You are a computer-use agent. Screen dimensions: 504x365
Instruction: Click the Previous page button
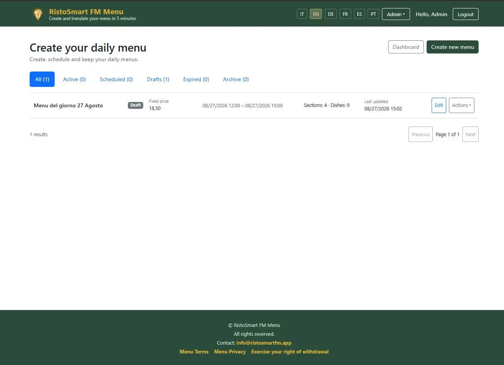pyautogui.click(x=420, y=134)
